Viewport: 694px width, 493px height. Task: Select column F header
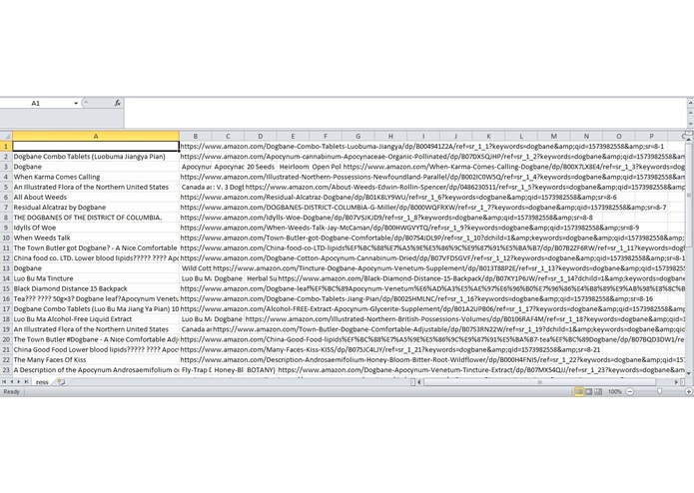click(326, 136)
